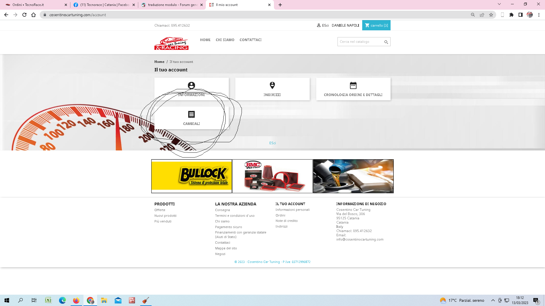Viewport: 545px width, 306px height.
Task: Bookmark page with the star icon
Action: [491, 15]
